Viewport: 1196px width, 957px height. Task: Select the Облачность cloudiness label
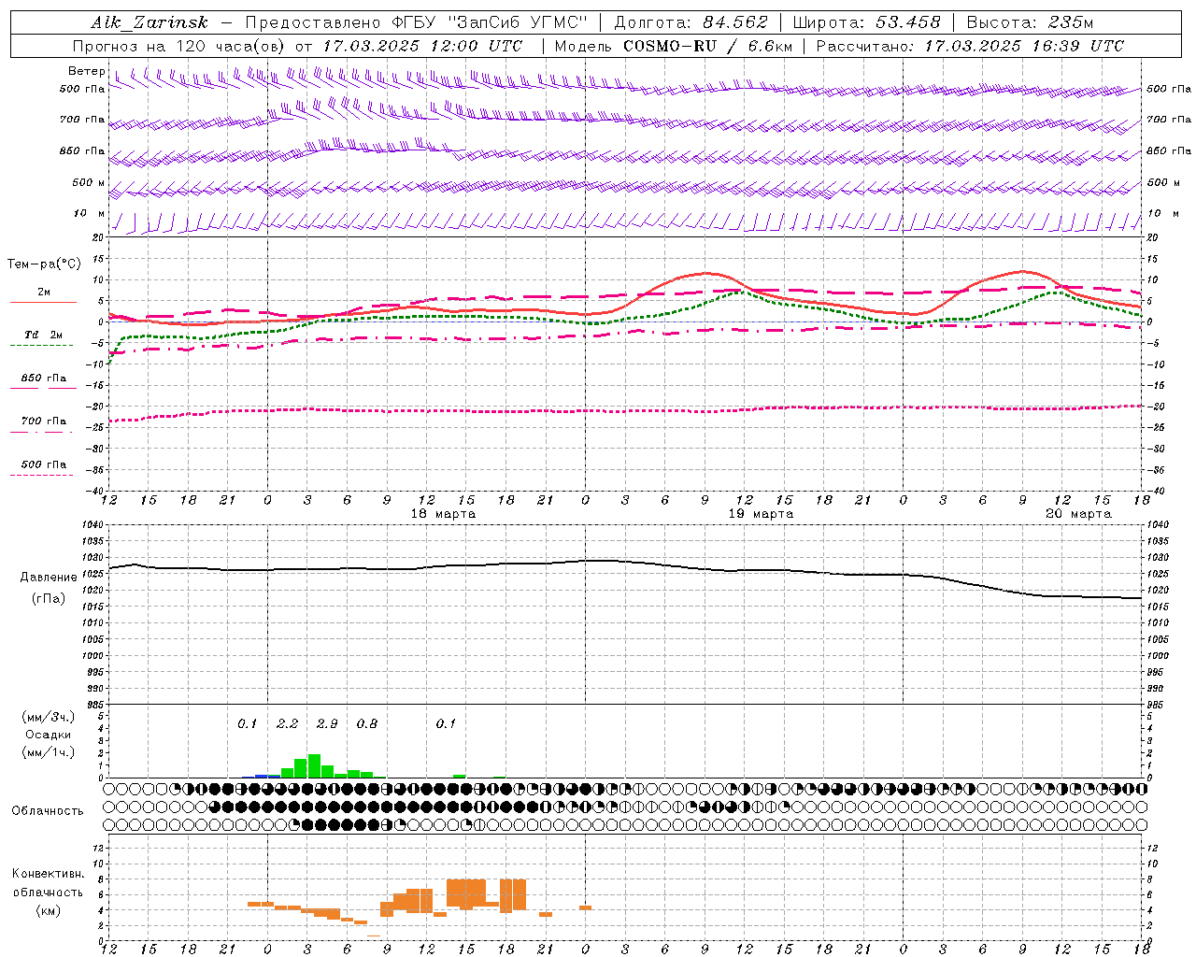coord(48,811)
